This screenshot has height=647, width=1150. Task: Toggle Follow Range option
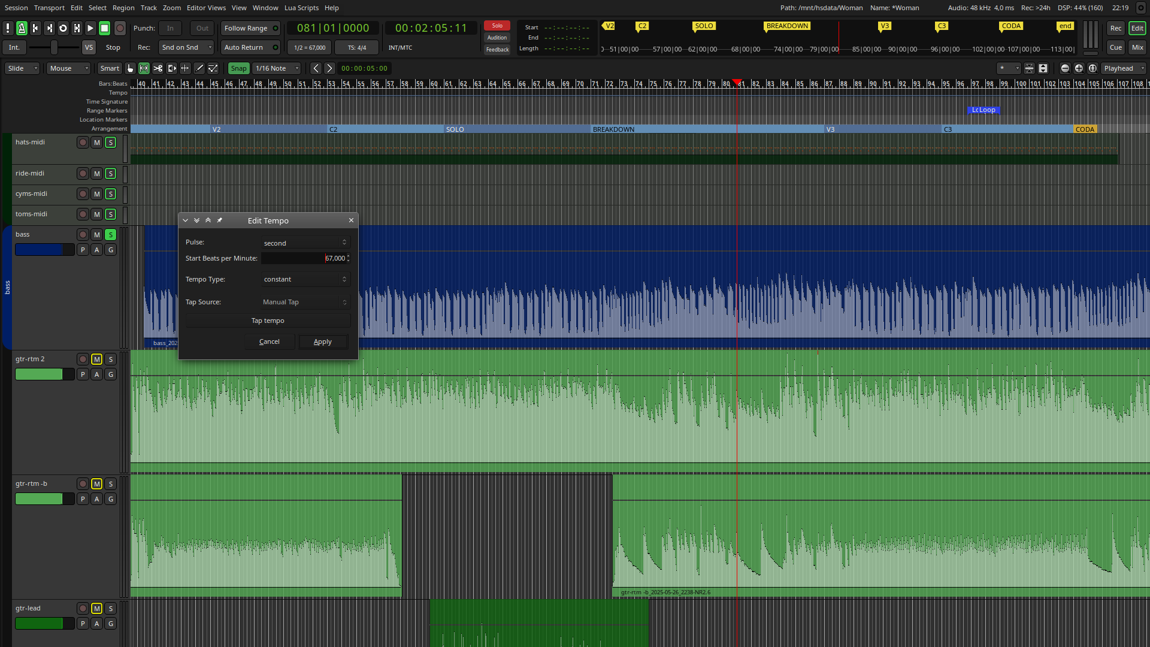click(x=251, y=28)
